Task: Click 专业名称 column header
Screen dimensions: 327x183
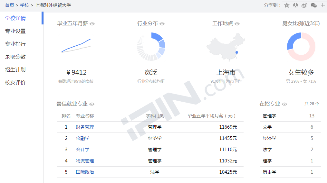Action: 85,116
